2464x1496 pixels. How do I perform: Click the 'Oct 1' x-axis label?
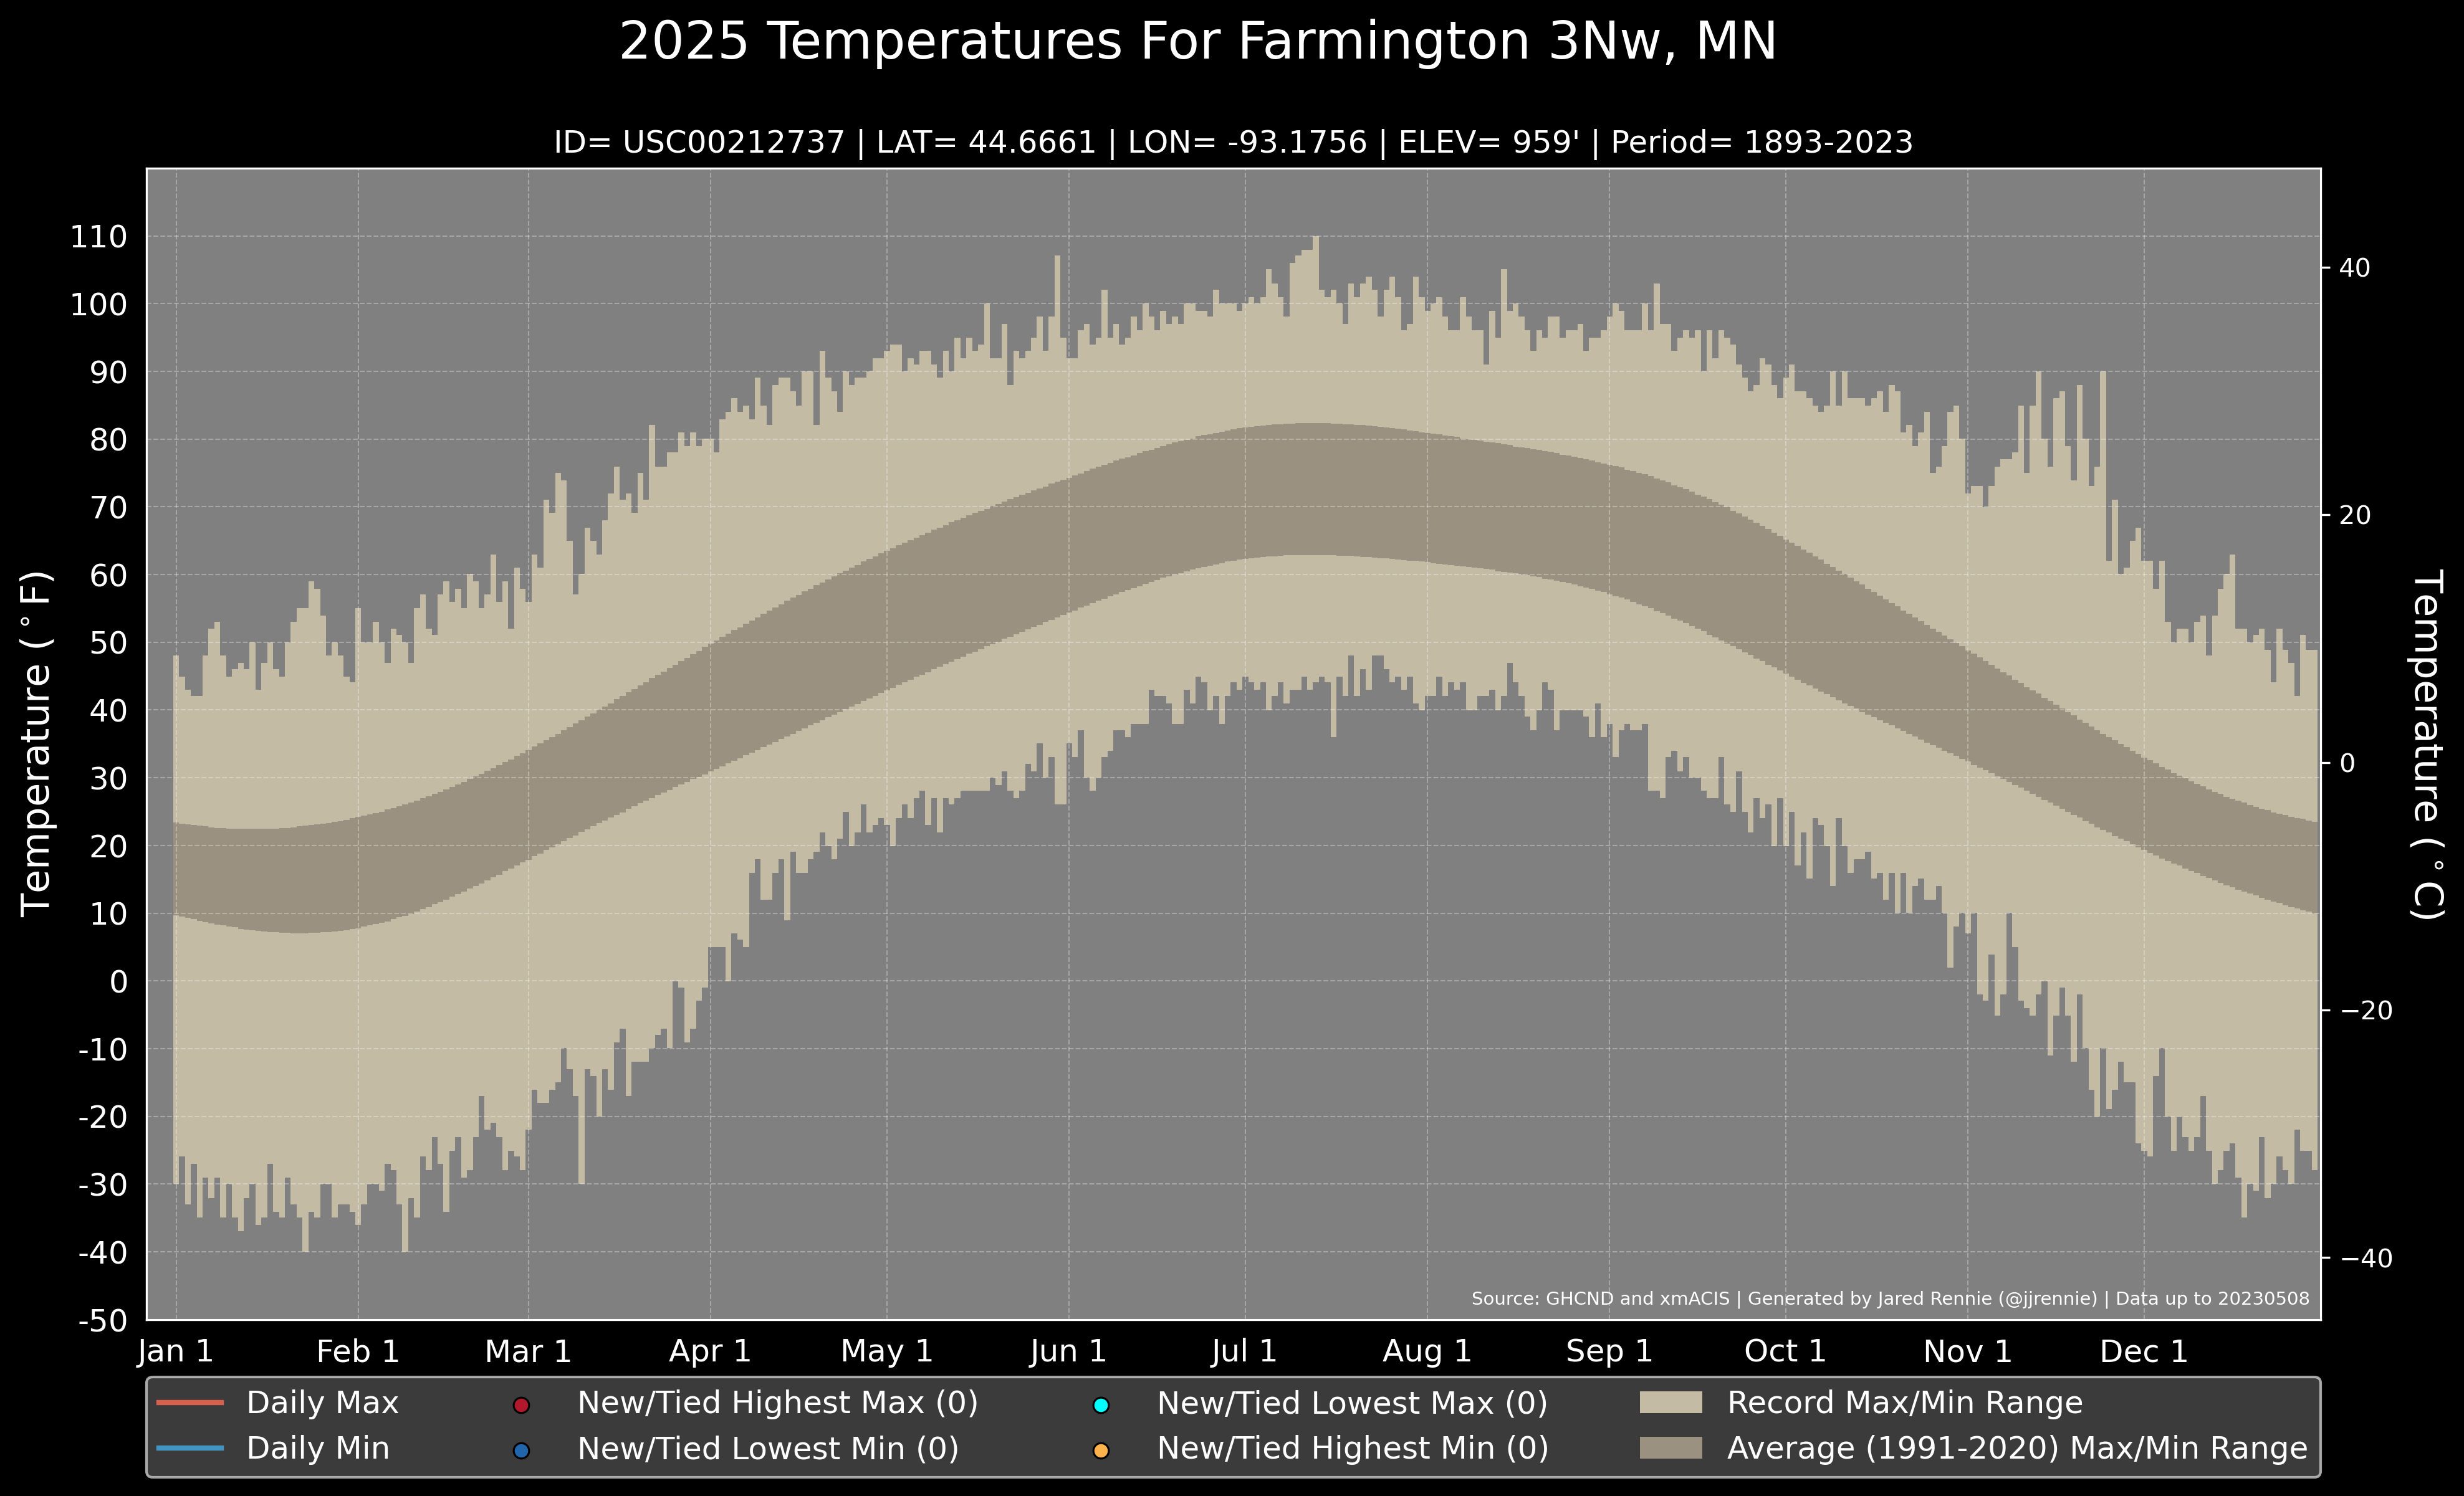pos(1785,1352)
